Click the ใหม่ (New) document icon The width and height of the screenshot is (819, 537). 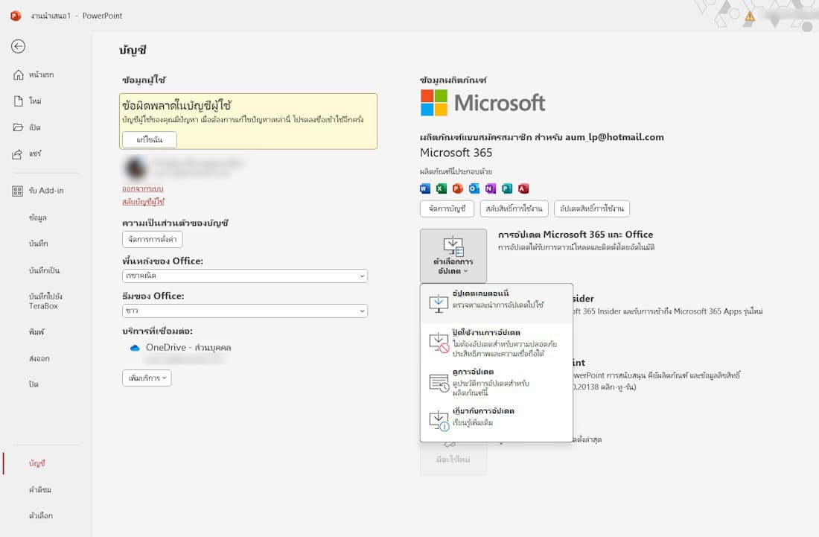(19, 101)
